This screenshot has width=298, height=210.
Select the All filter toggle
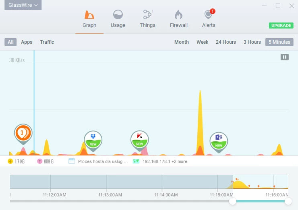11,42
